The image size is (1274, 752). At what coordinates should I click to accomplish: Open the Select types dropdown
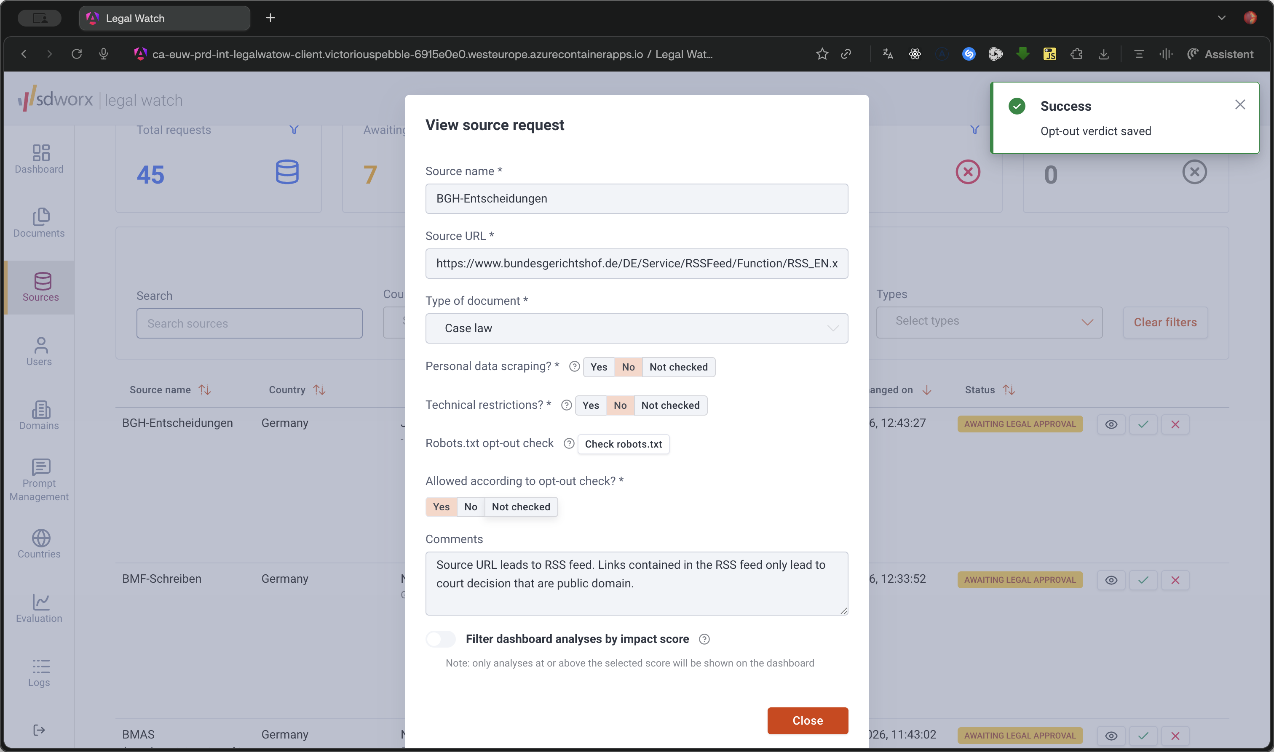coord(989,322)
